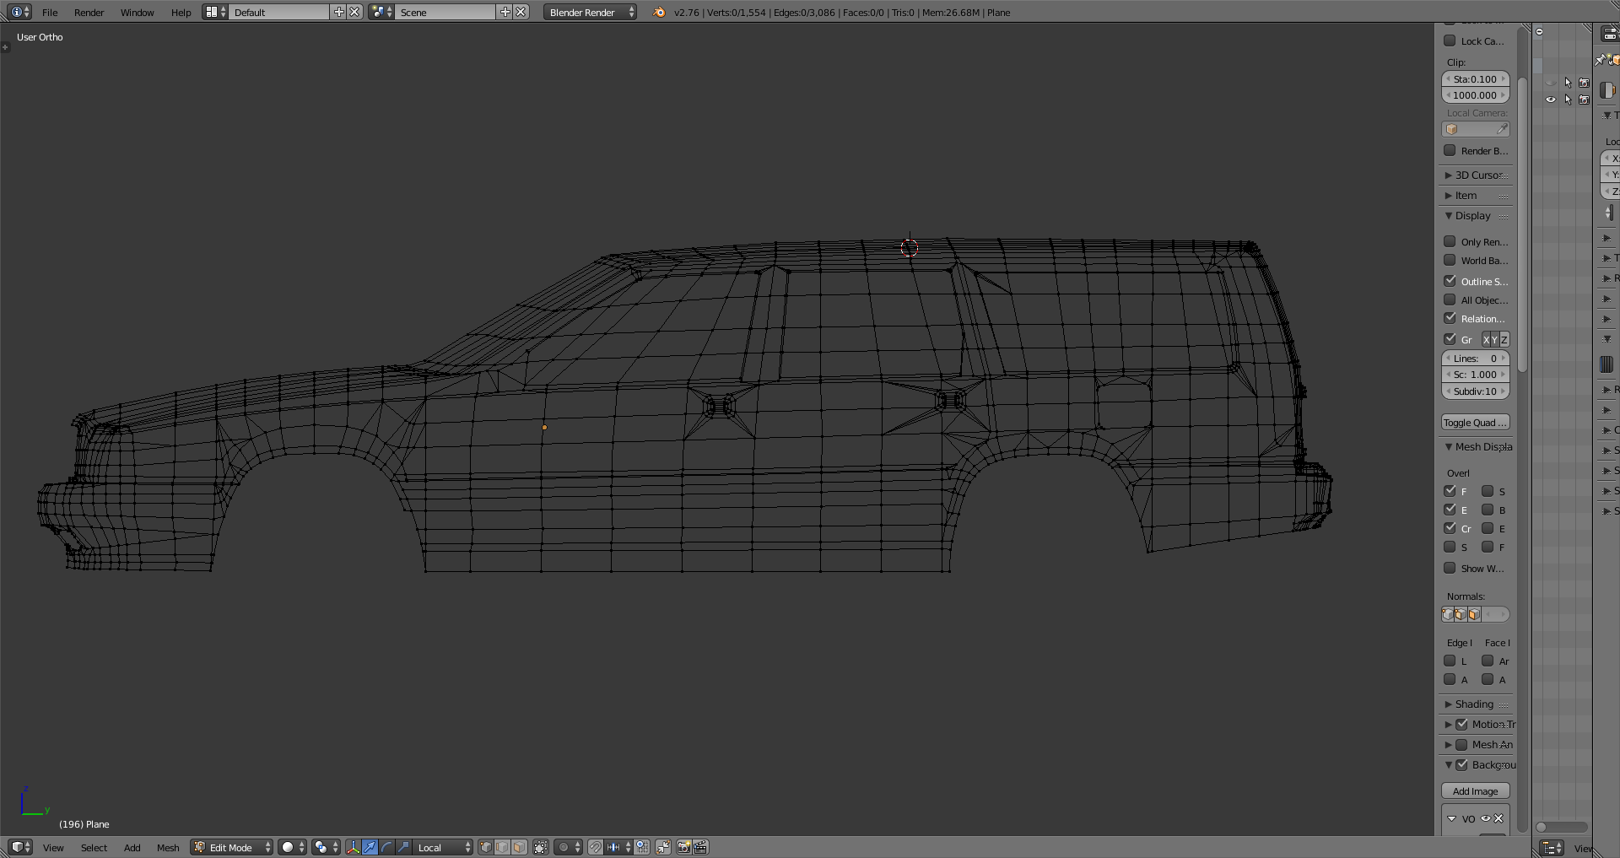Click the grid Sc: 1.000 scale slider

[x=1475, y=375]
